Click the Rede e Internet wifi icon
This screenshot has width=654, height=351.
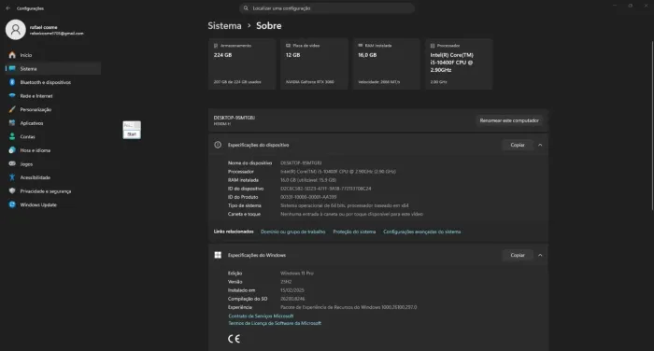pos(12,96)
